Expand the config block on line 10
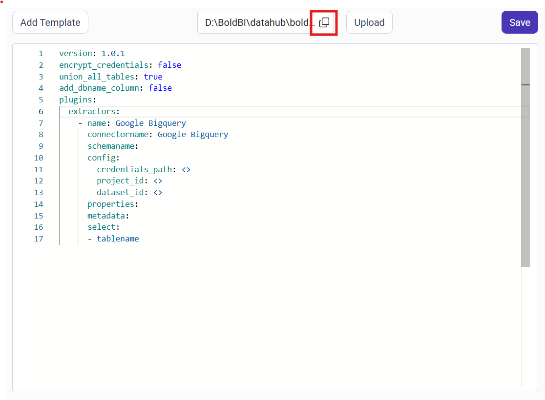 (103, 158)
